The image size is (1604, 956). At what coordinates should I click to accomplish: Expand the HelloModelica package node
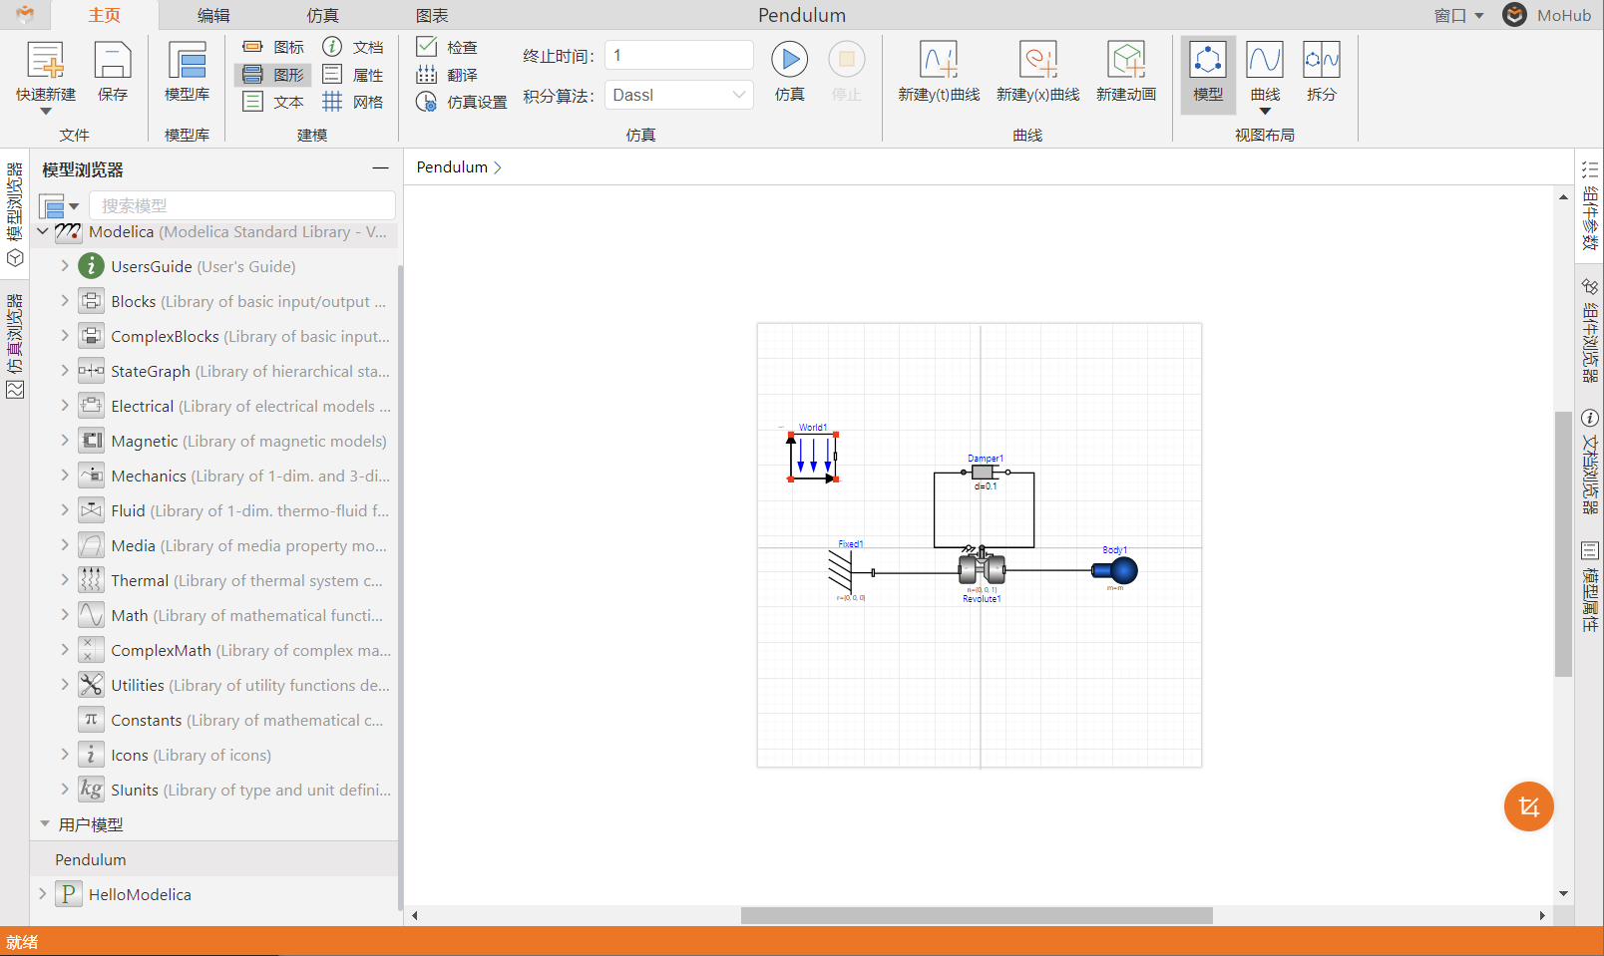tap(43, 894)
